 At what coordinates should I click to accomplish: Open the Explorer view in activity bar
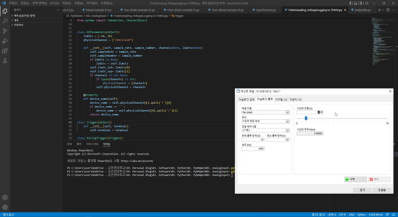tap(5, 11)
